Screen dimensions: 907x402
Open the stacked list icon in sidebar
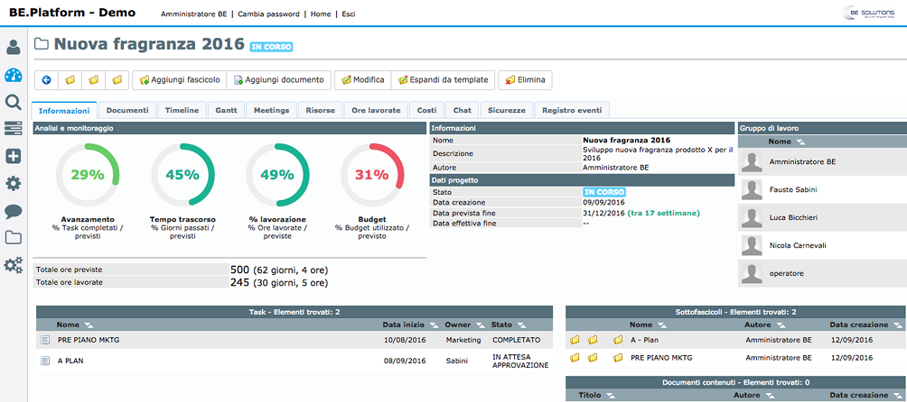click(x=13, y=129)
